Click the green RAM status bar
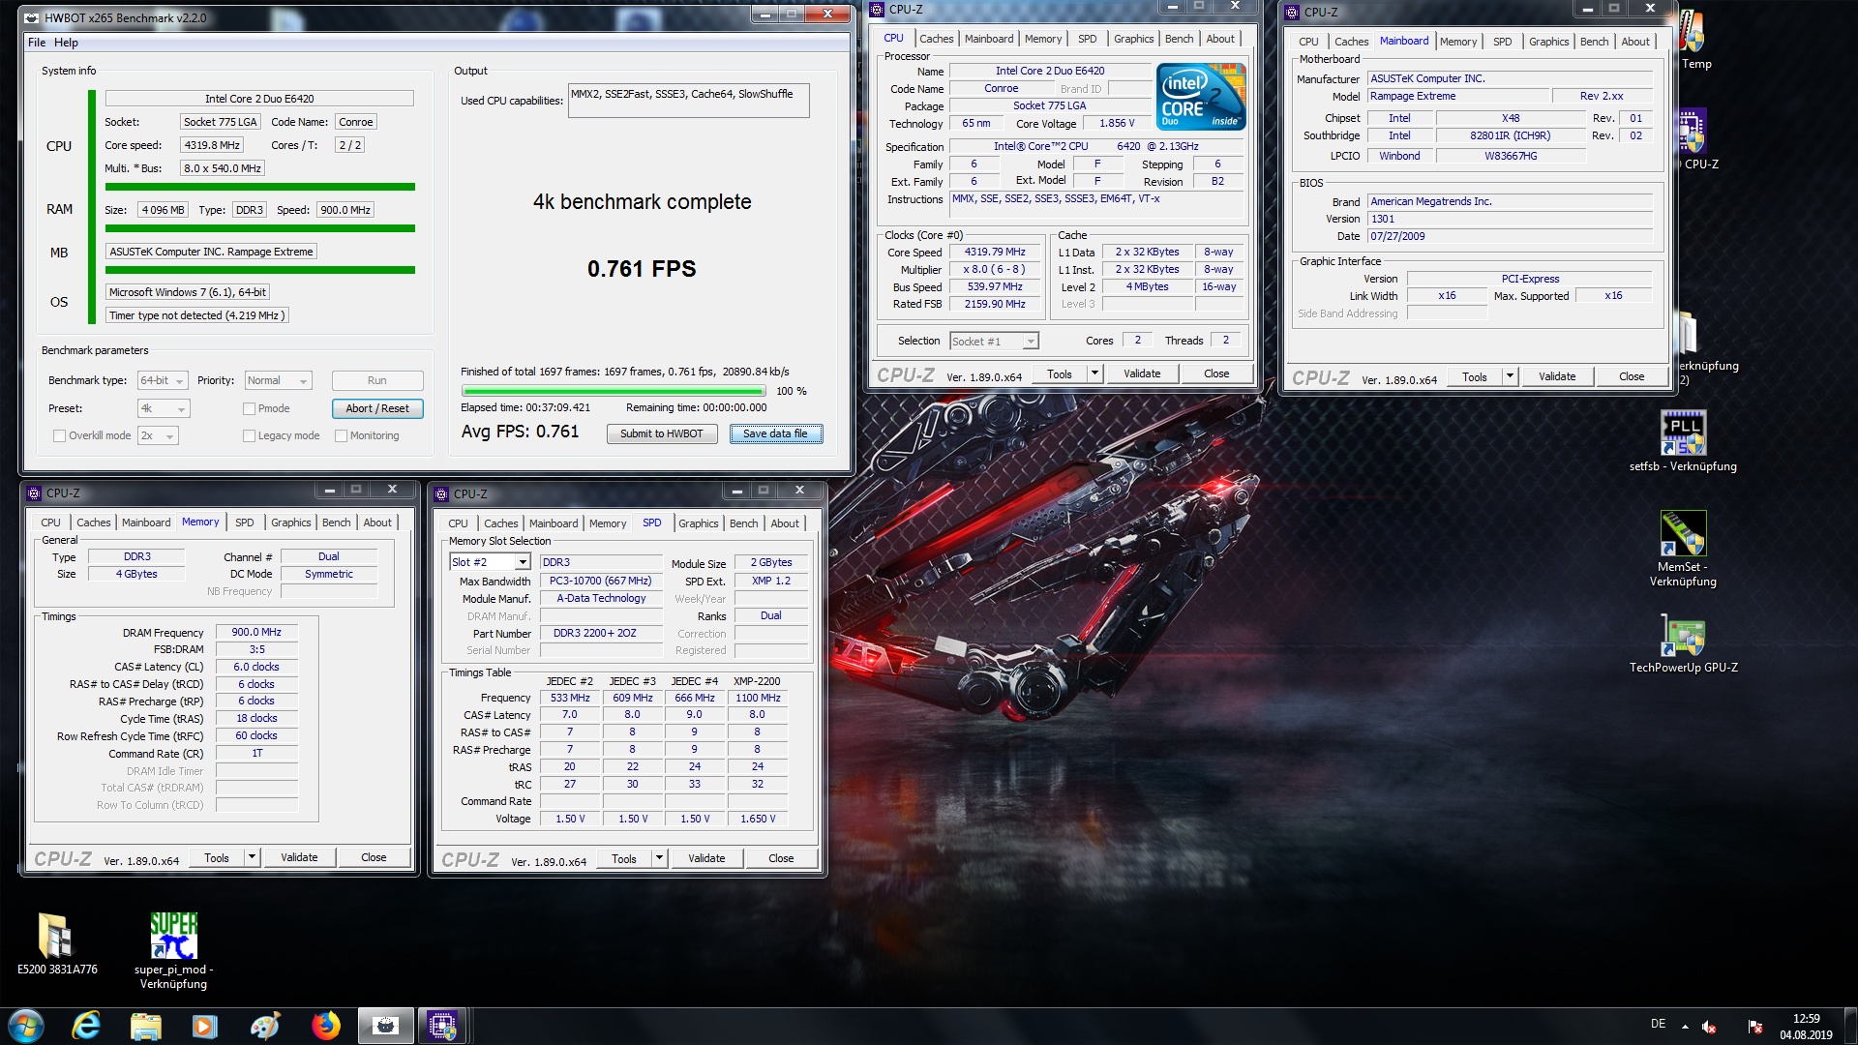1858x1045 pixels. coord(260,229)
